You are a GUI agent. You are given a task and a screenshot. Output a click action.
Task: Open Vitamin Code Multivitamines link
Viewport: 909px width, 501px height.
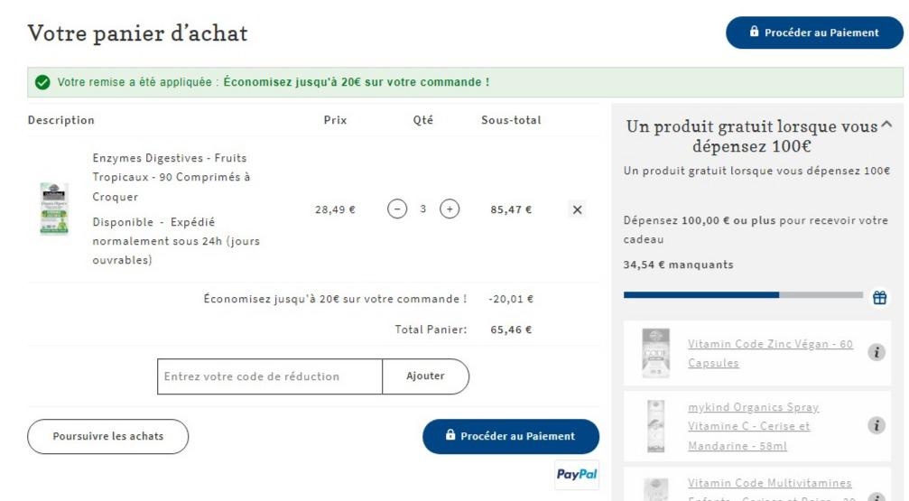(770, 483)
